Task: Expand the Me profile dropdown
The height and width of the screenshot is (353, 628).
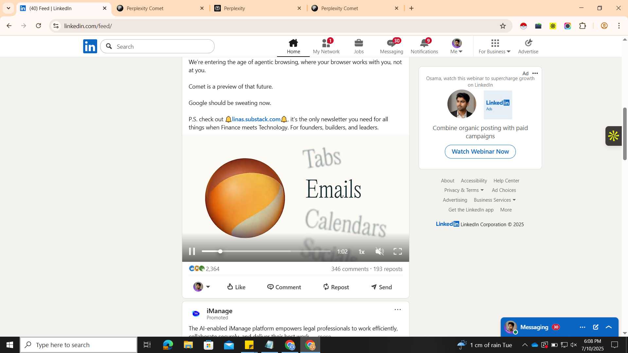Action: 457,46
